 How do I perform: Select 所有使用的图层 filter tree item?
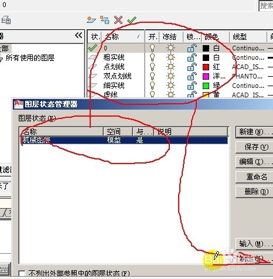tap(30, 58)
